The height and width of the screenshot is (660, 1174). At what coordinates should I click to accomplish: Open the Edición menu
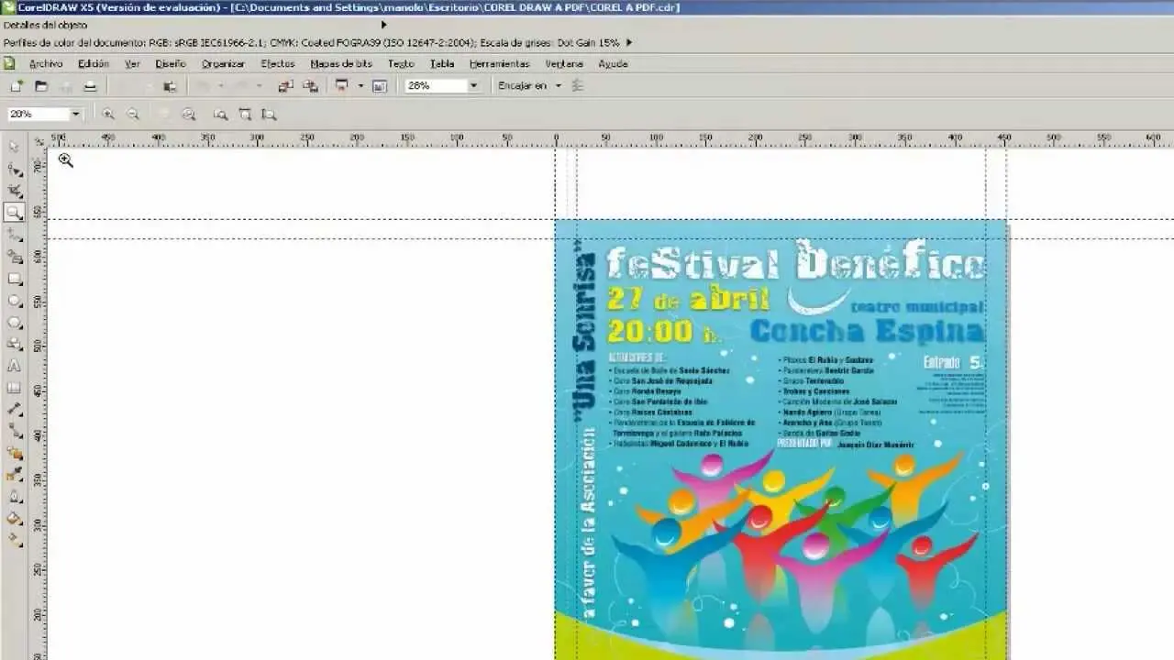[x=94, y=64]
